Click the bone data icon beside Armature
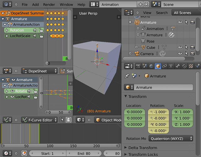This screenshot has width=201, height=157. point(171,35)
